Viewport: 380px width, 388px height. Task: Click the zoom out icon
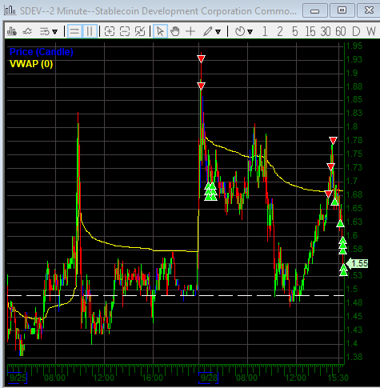point(125,31)
